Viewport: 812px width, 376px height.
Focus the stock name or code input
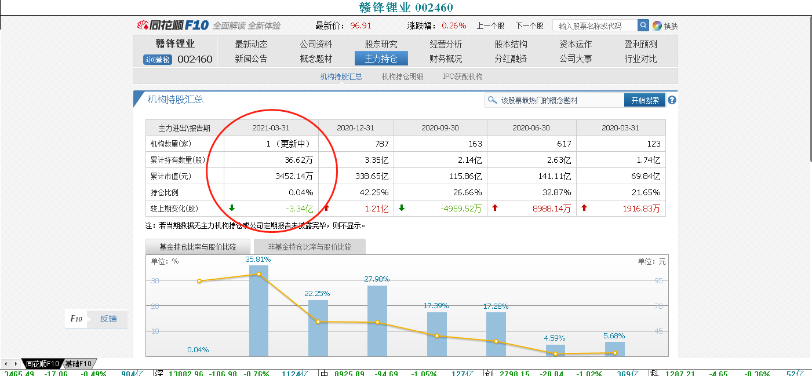coord(595,25)
